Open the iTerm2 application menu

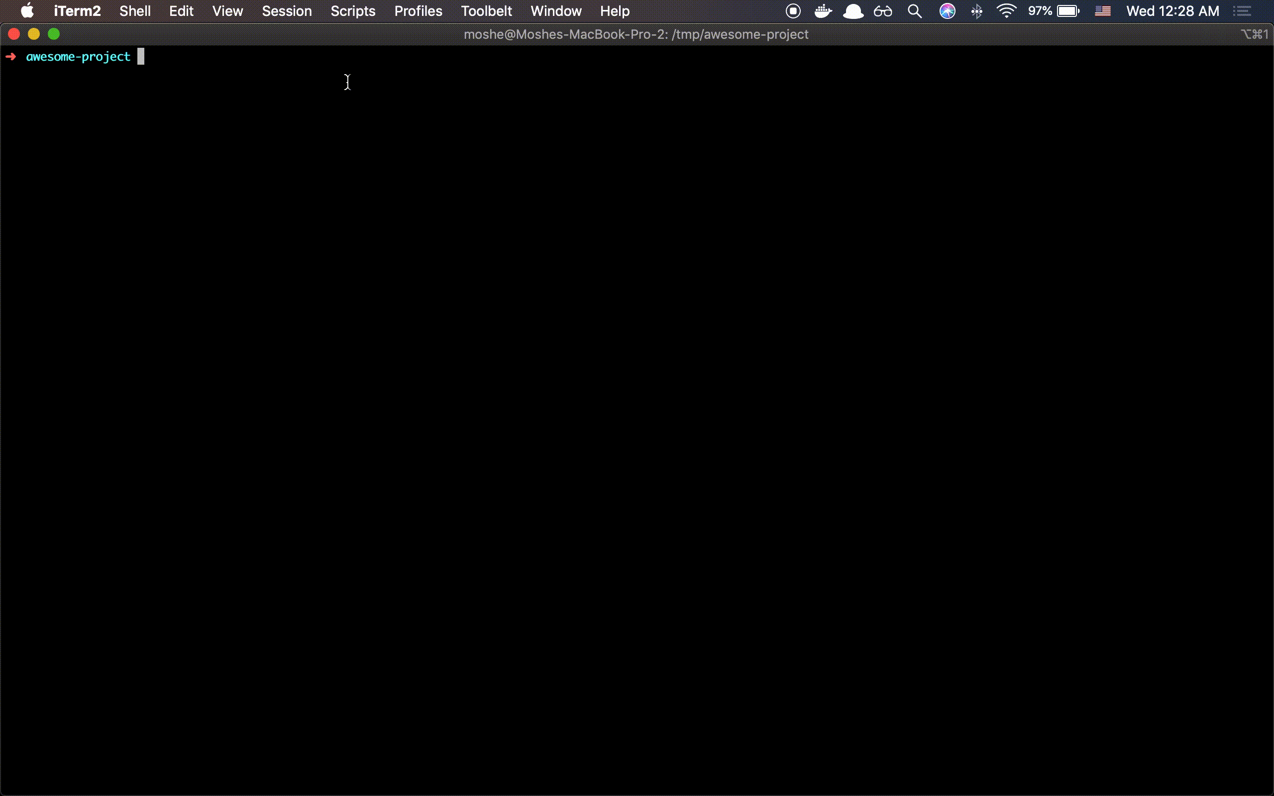(77, 11)
